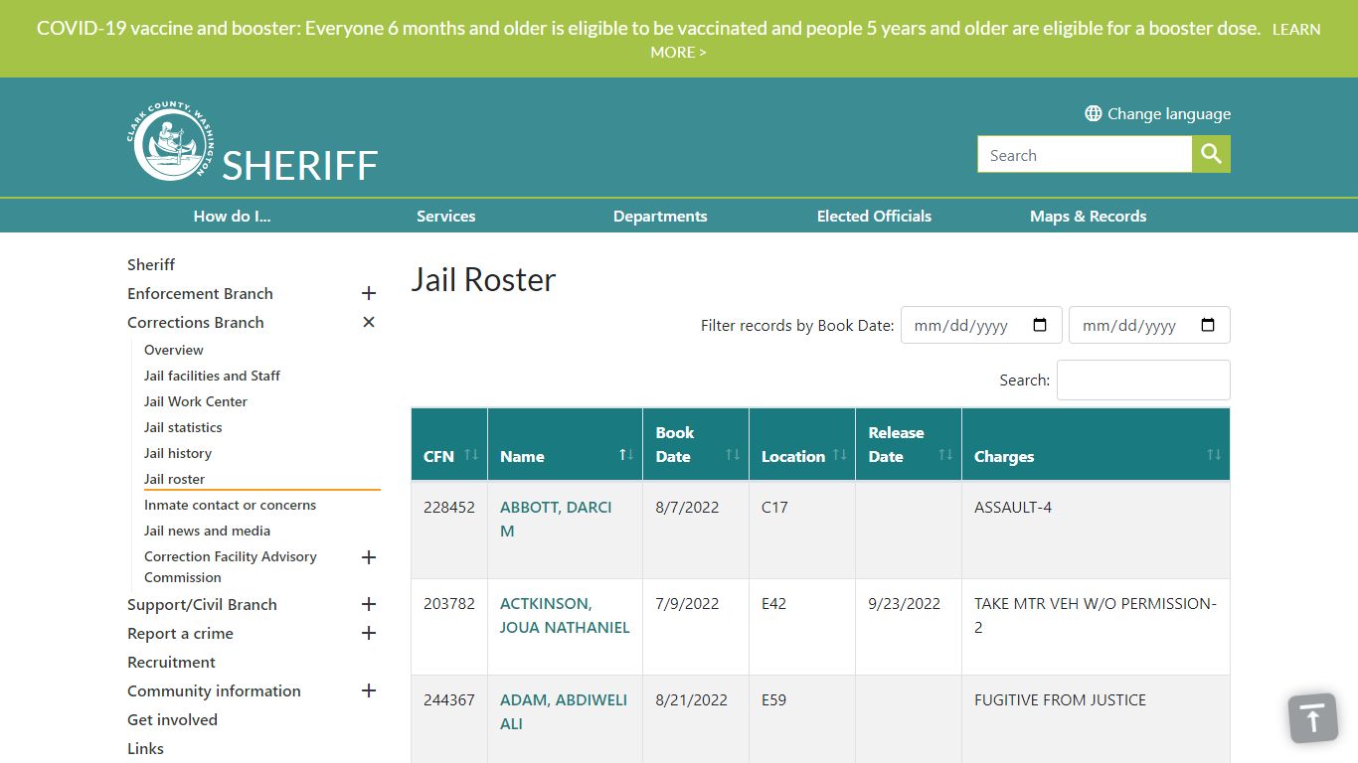Click the green search magnifier button
Screen dimensions: 1358x763
[x=1211, y=154]
